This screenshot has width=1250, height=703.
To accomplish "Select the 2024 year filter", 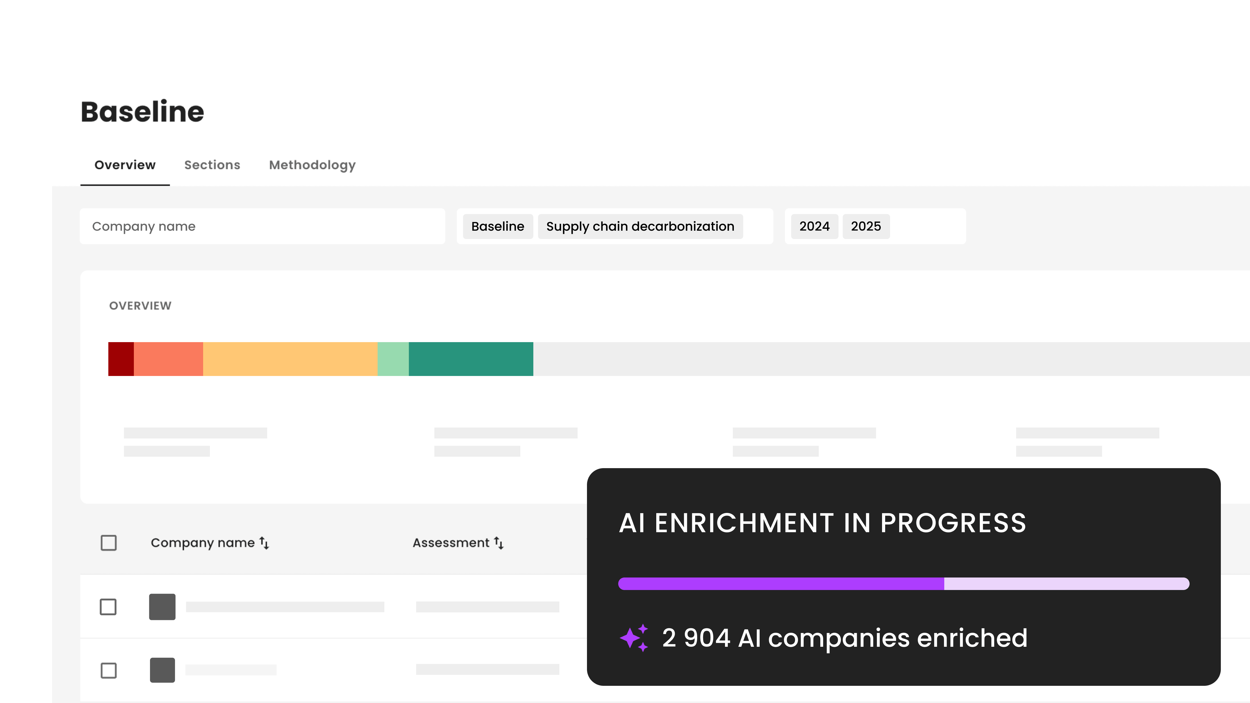I will [x=814, y=226].
